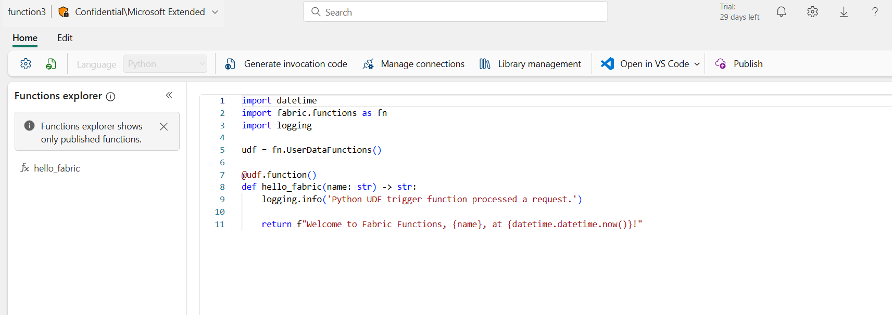
Task: Click the download icon in the top bar
Action: [844, 12]
